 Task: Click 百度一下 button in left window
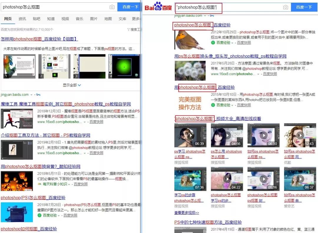[129, 7]
